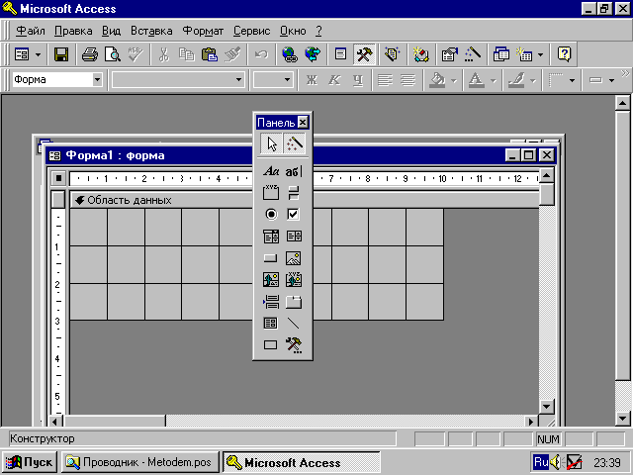
Task: Click the form selector square at ruler corner
Action: (x=58, y=178)
